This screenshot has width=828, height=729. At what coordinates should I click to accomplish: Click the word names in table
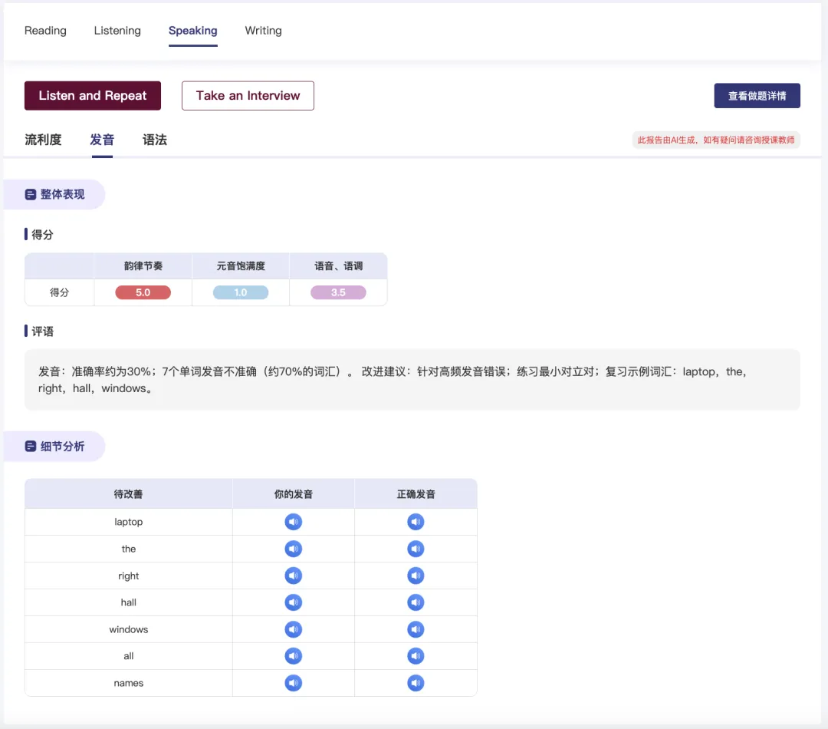[128, 683]
